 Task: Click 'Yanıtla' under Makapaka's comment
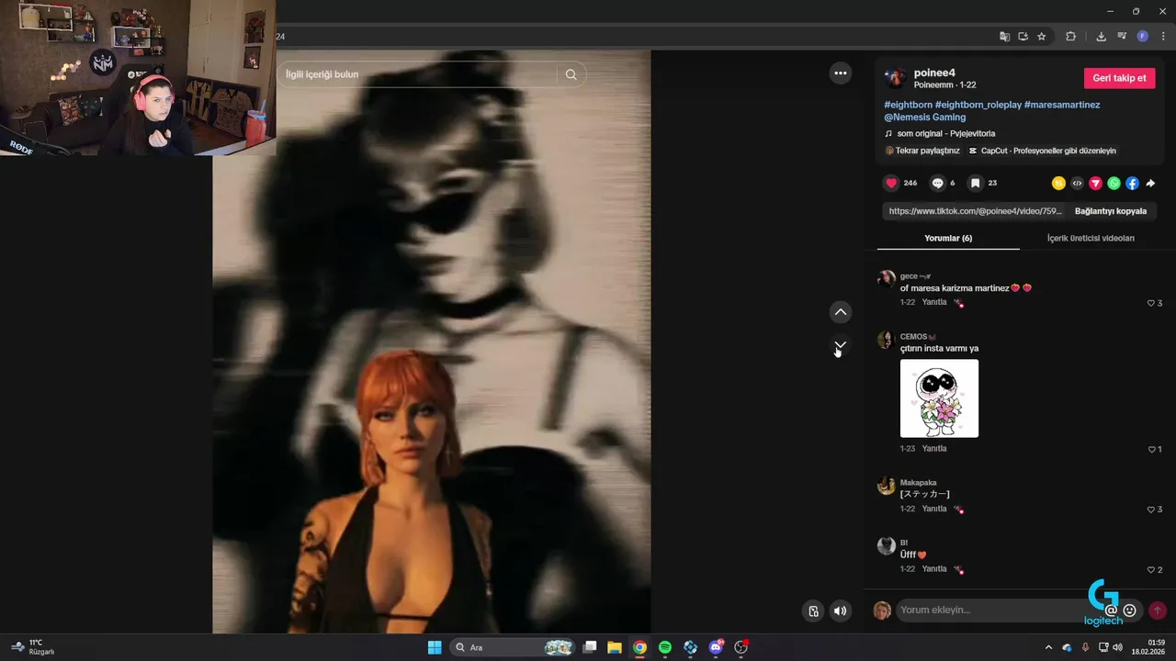point(934,509)
